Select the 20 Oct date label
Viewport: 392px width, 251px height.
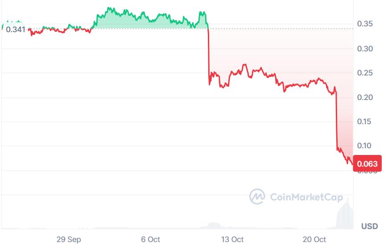[314, 239]
